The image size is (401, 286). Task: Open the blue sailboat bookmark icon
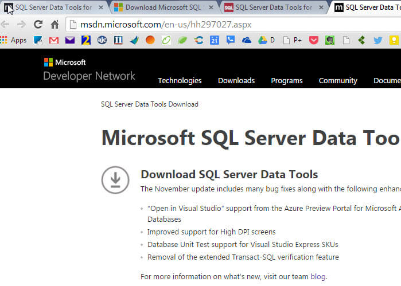click(x=134, y=40)
